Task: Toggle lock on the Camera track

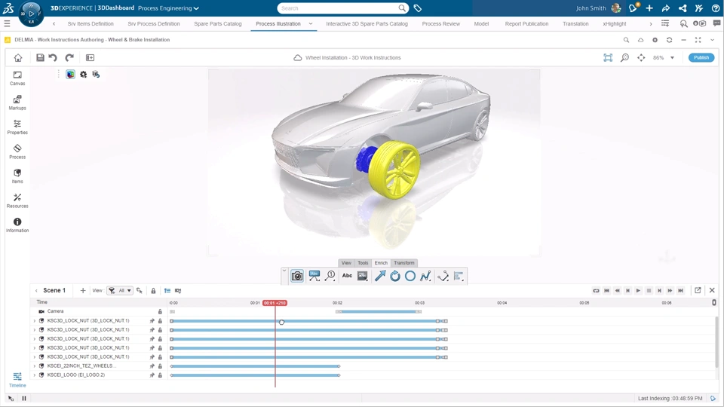Action: [160, 311]
